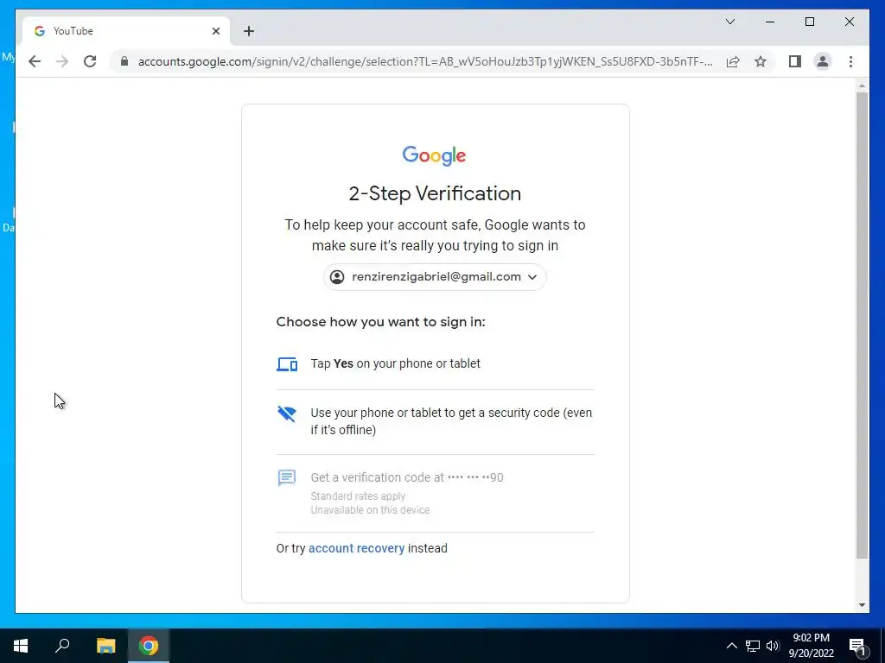Open the tab search chevron
885x663 pixels.
(729, 22)
